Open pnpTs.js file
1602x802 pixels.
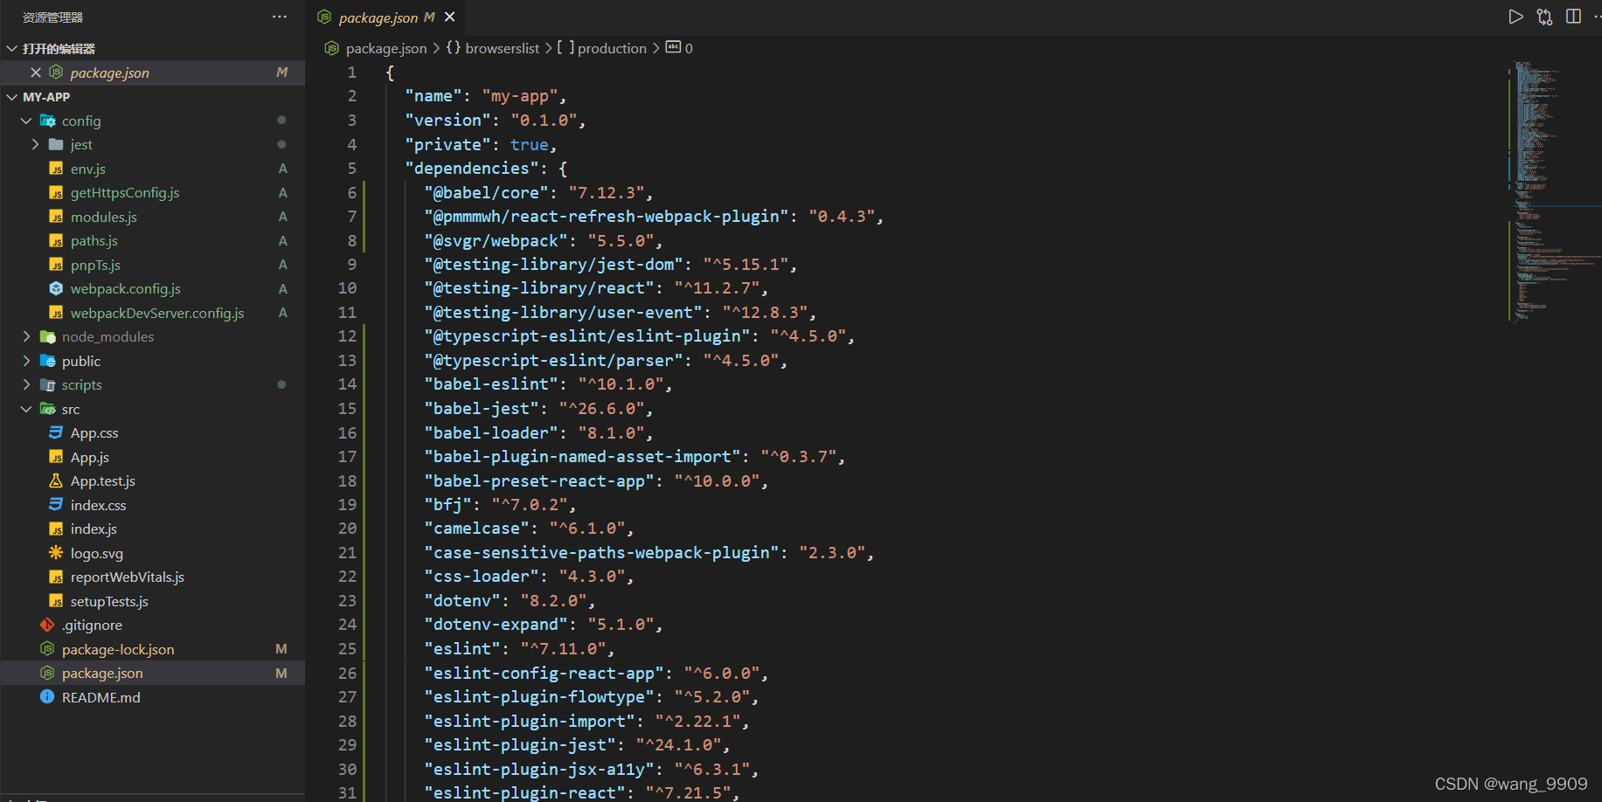[95, 265]
